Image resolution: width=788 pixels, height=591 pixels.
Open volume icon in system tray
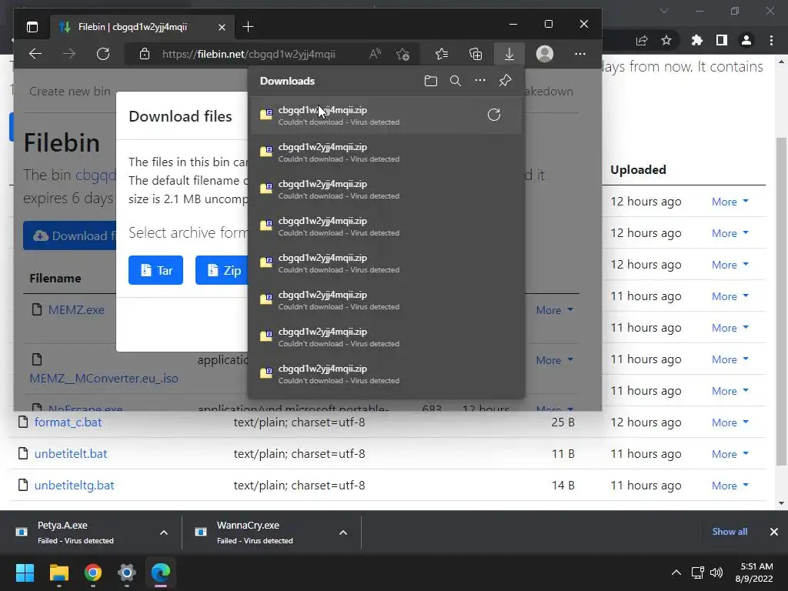point(716,573)
